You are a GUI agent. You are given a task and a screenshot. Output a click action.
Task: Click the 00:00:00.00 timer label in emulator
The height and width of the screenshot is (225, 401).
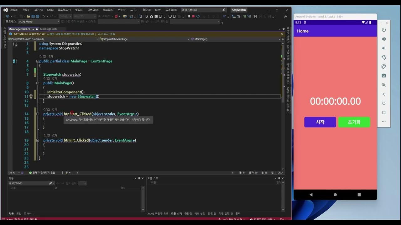[x=335, y=101]
